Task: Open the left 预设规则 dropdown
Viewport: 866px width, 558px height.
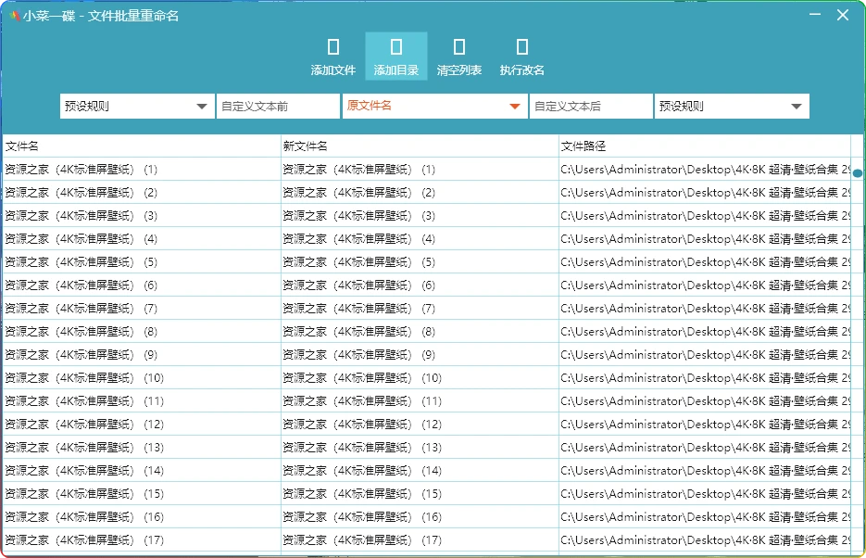Action: click(x=137, y=107)
